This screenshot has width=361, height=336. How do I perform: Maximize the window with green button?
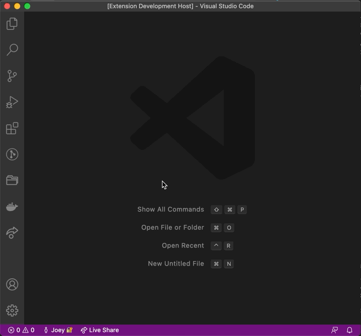[27, 6]
